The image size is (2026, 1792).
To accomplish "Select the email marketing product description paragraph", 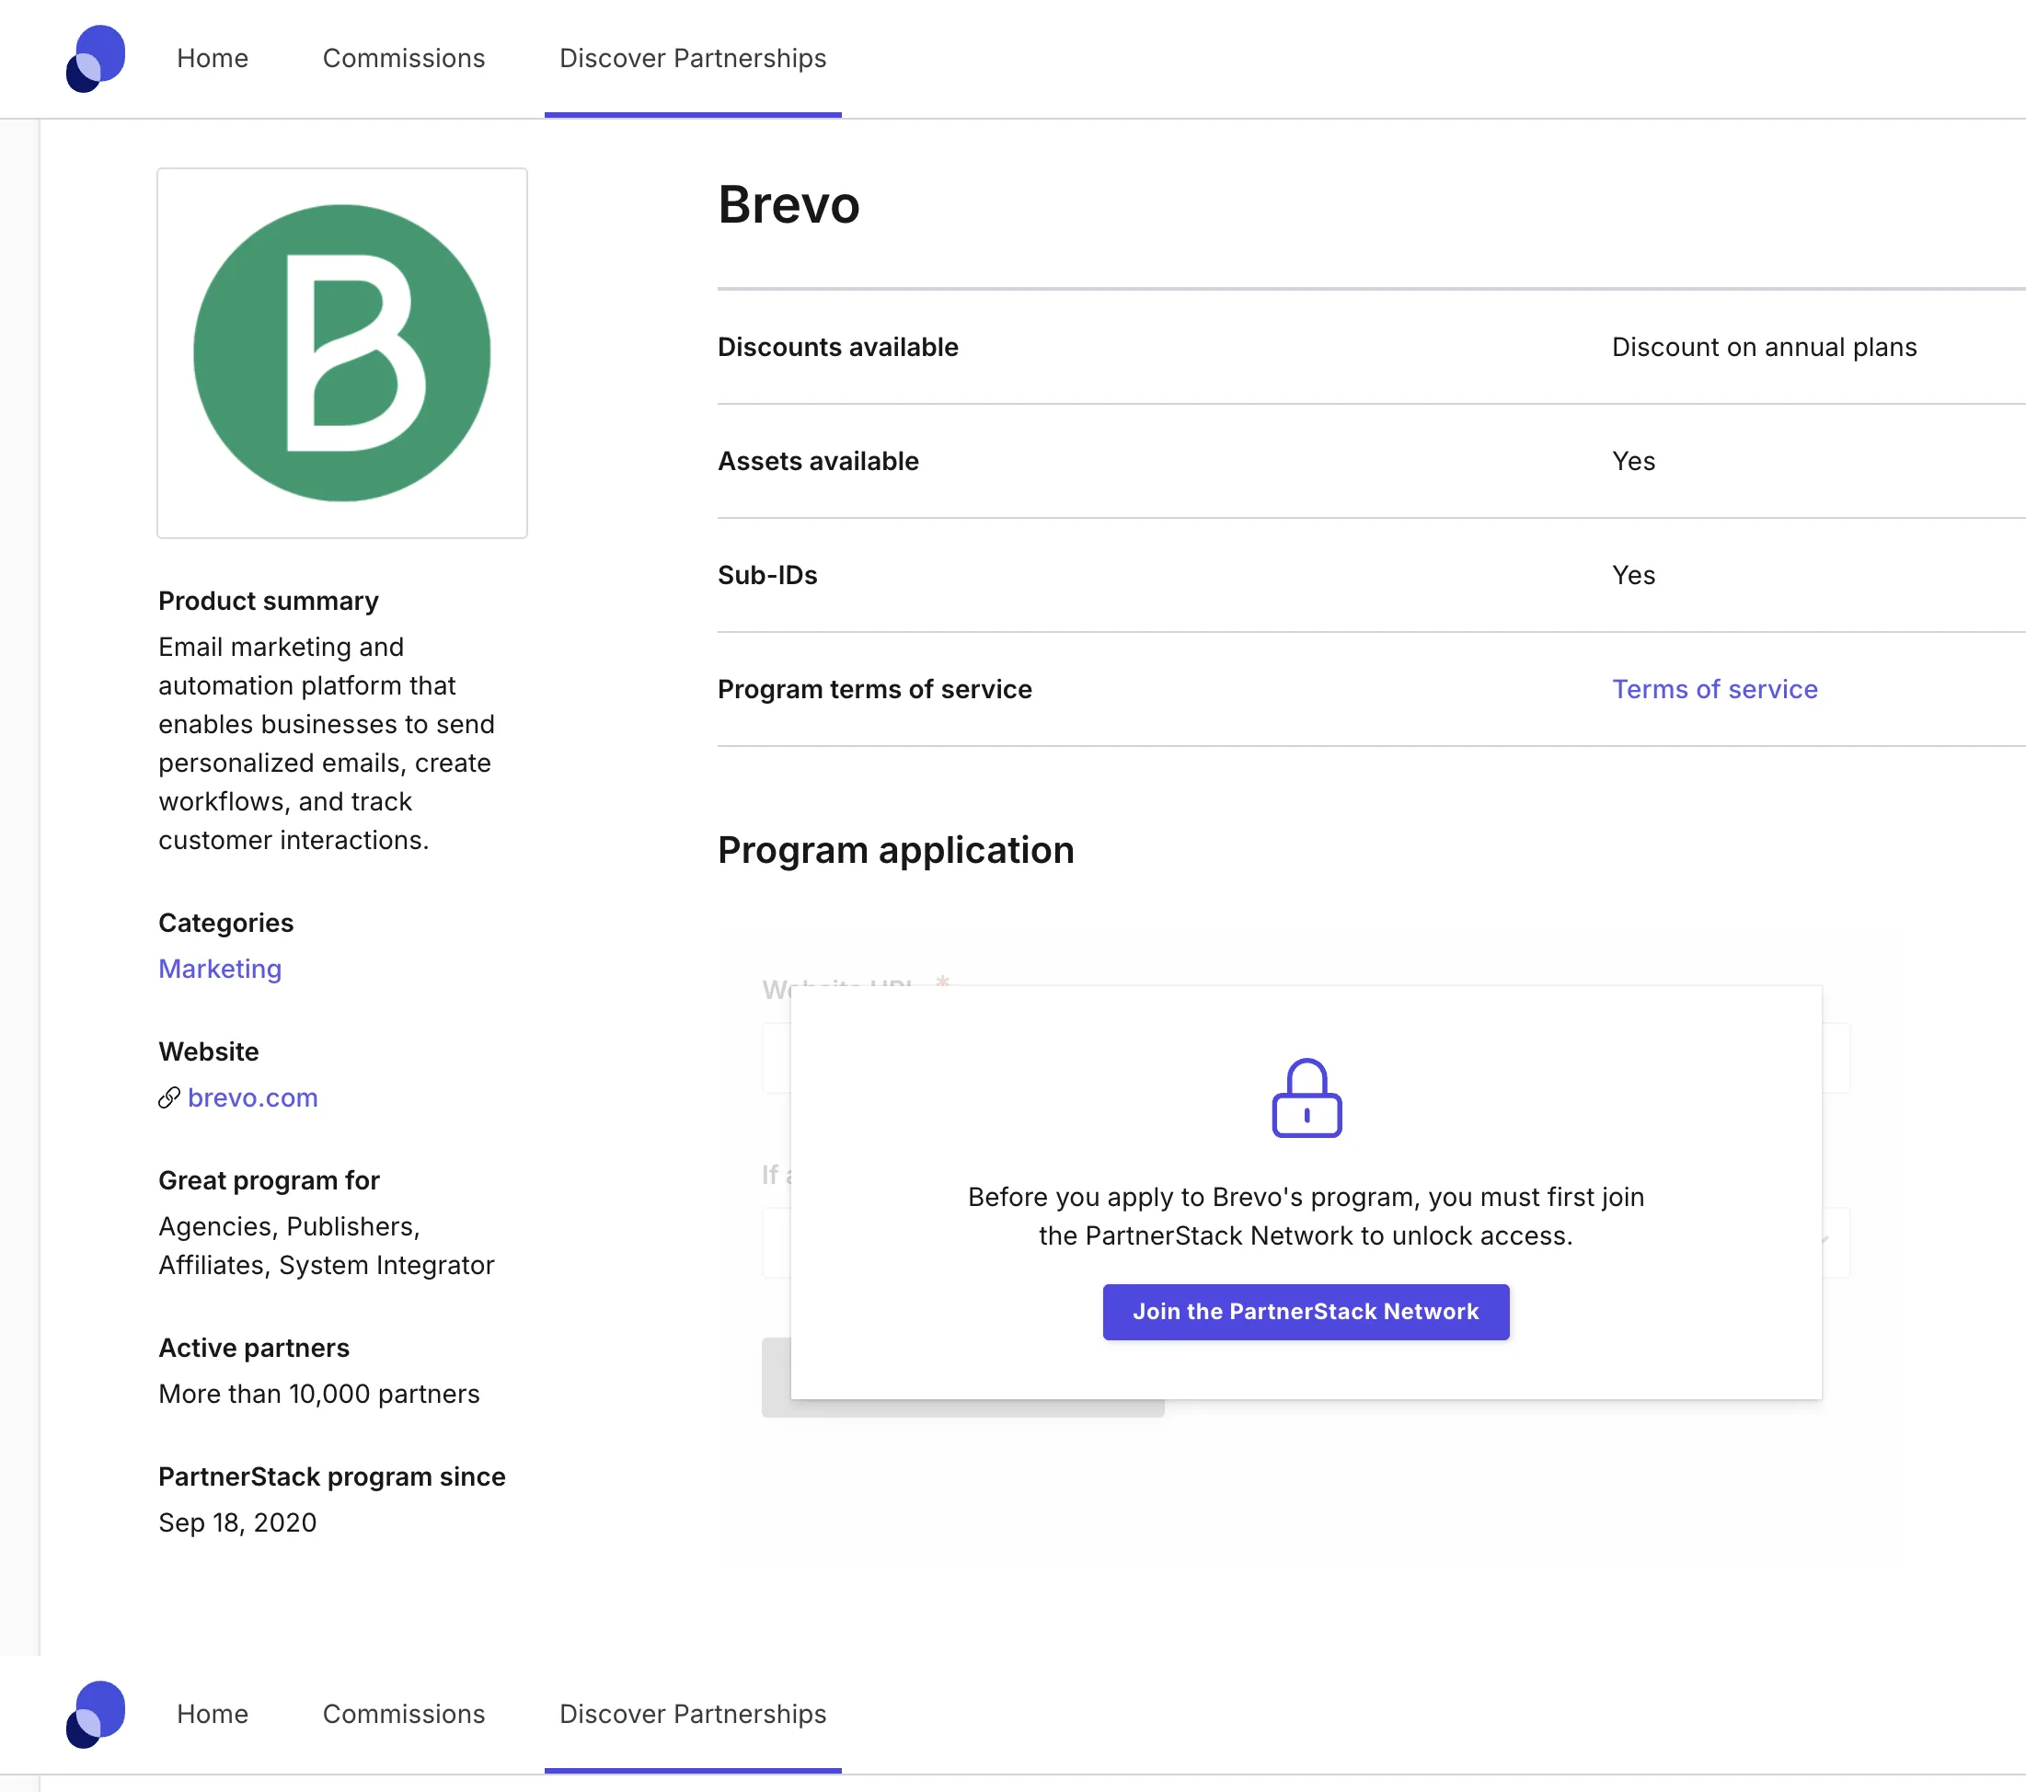I will (x=326, y=743).
